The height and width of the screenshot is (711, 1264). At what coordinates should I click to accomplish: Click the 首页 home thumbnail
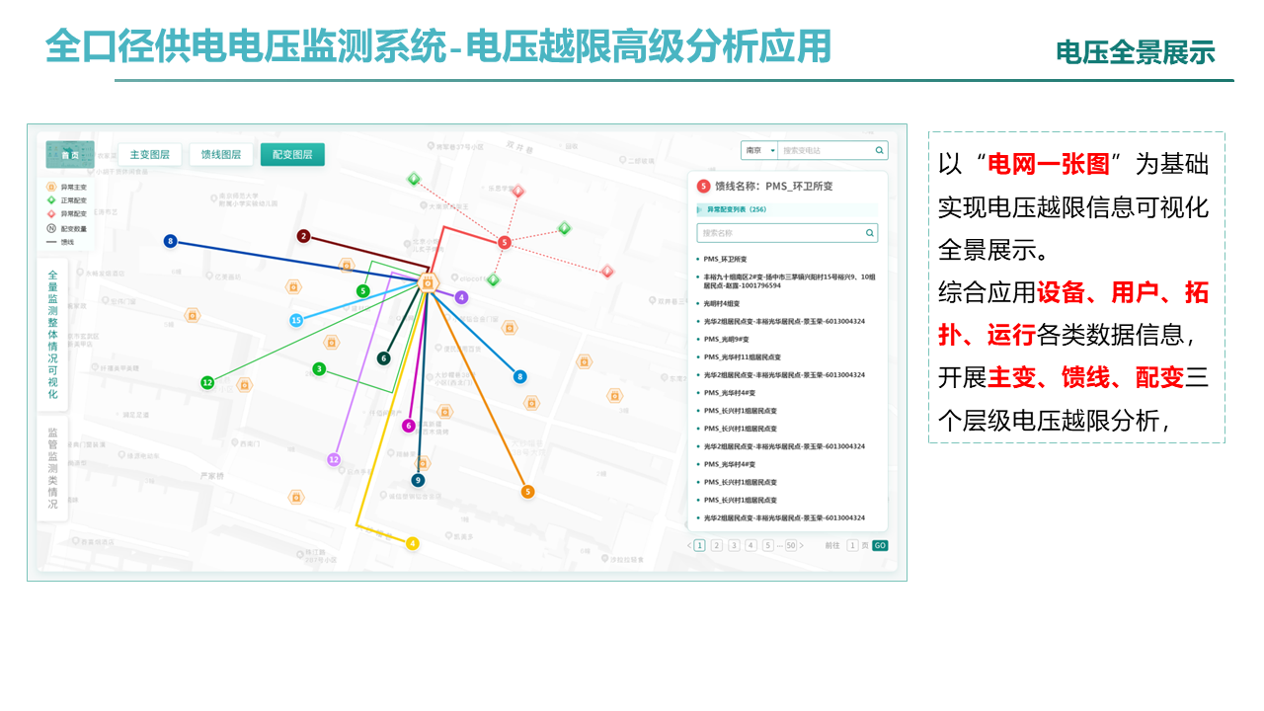tap(70, 155)
